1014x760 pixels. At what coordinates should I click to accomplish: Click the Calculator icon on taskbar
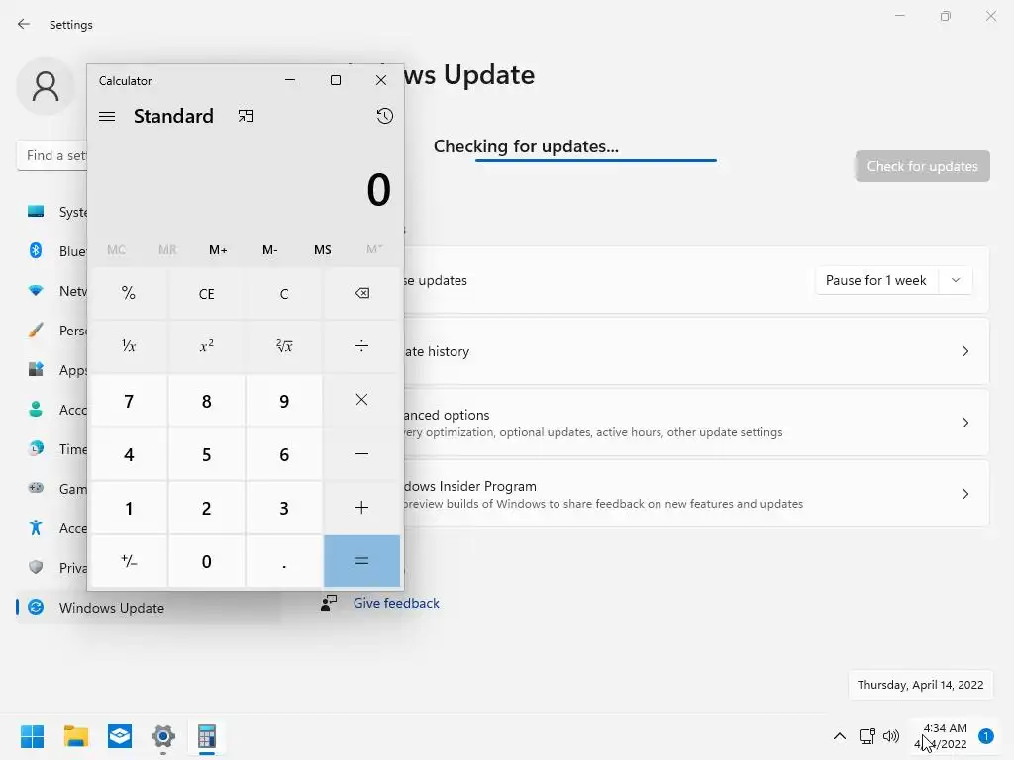click(x=207, y=736)
